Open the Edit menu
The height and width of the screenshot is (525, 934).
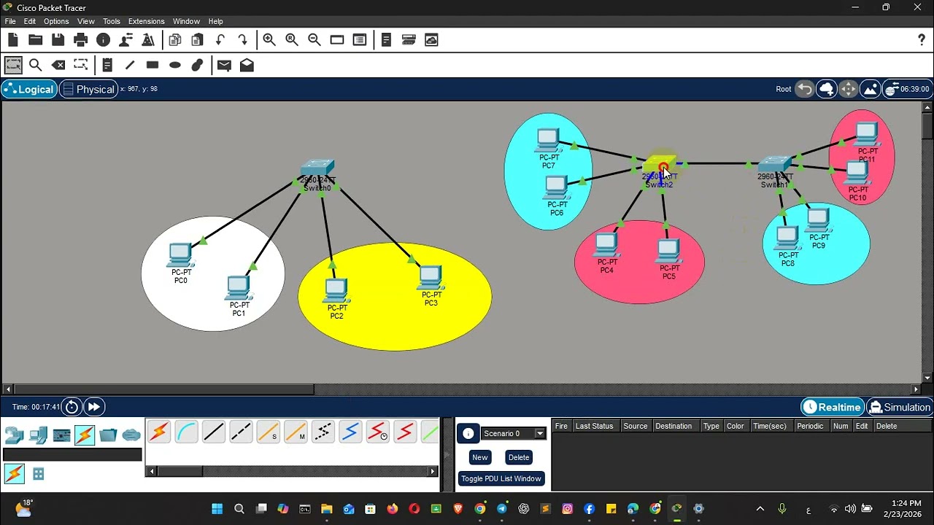click(x=29, y=21)
